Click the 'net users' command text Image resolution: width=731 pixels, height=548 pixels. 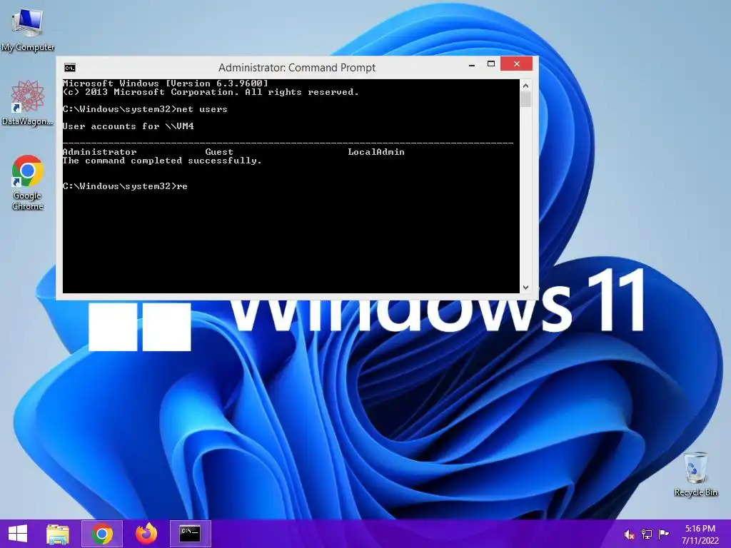(202, 109)
